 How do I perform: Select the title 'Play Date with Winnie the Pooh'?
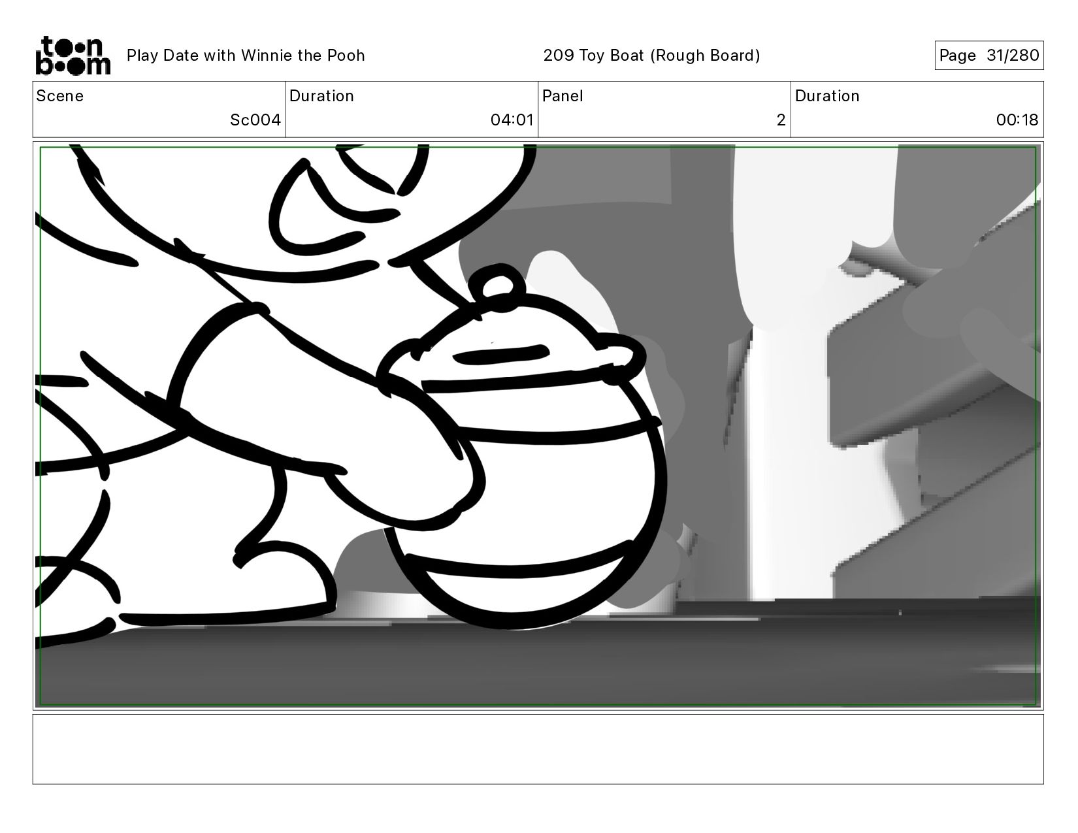(246, 56)
